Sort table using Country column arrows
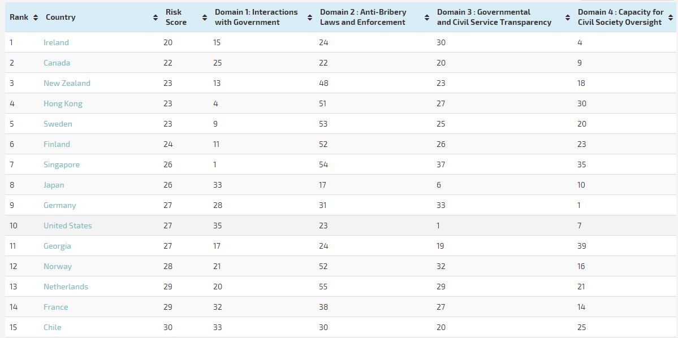The image size is (678, 338). (156, 18)
